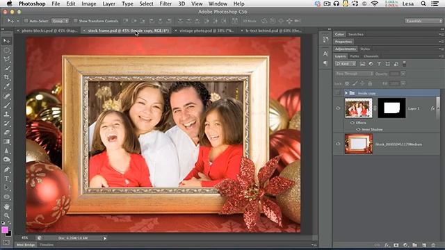445x250 pixels.
Task: Open the status bar info arrow
Action: (x=105, y=238)
